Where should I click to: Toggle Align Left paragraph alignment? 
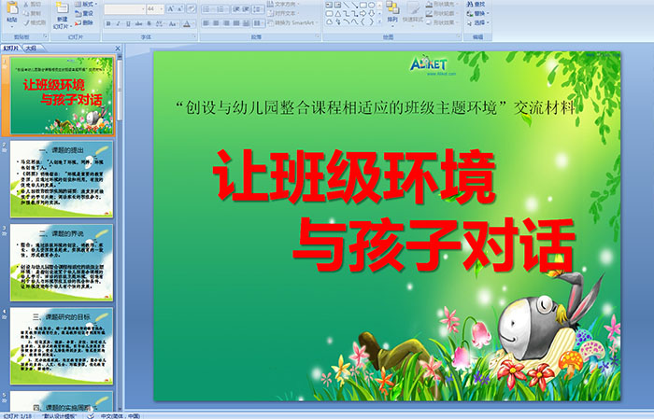click(206, 23)
